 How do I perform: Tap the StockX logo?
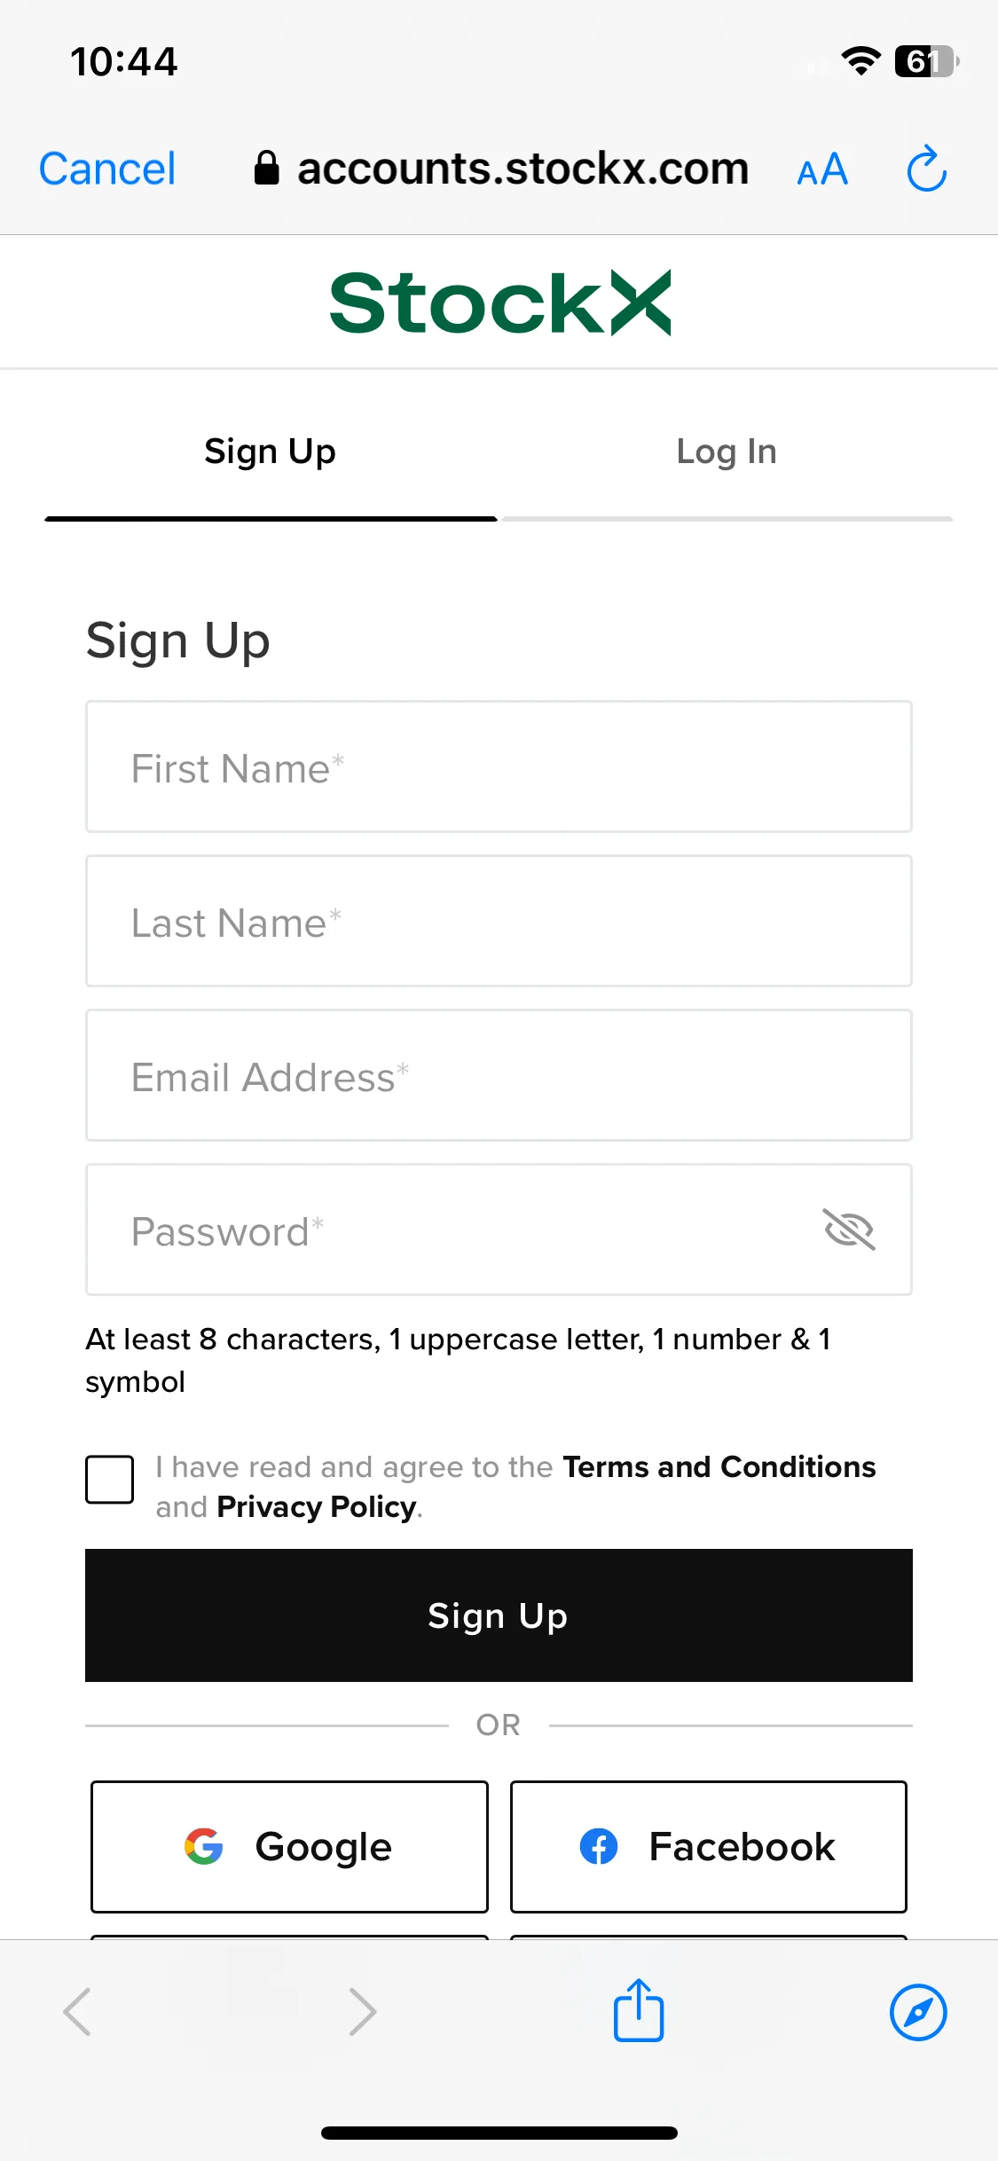click(x=499, y=303)
